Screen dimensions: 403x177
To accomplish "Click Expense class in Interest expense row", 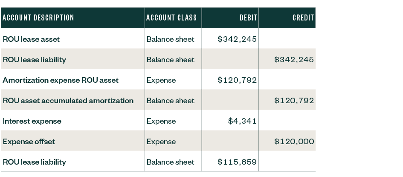I will coord(161,121).
